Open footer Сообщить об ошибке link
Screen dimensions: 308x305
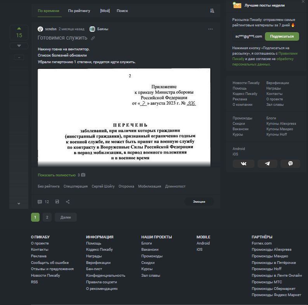[50, 263]
